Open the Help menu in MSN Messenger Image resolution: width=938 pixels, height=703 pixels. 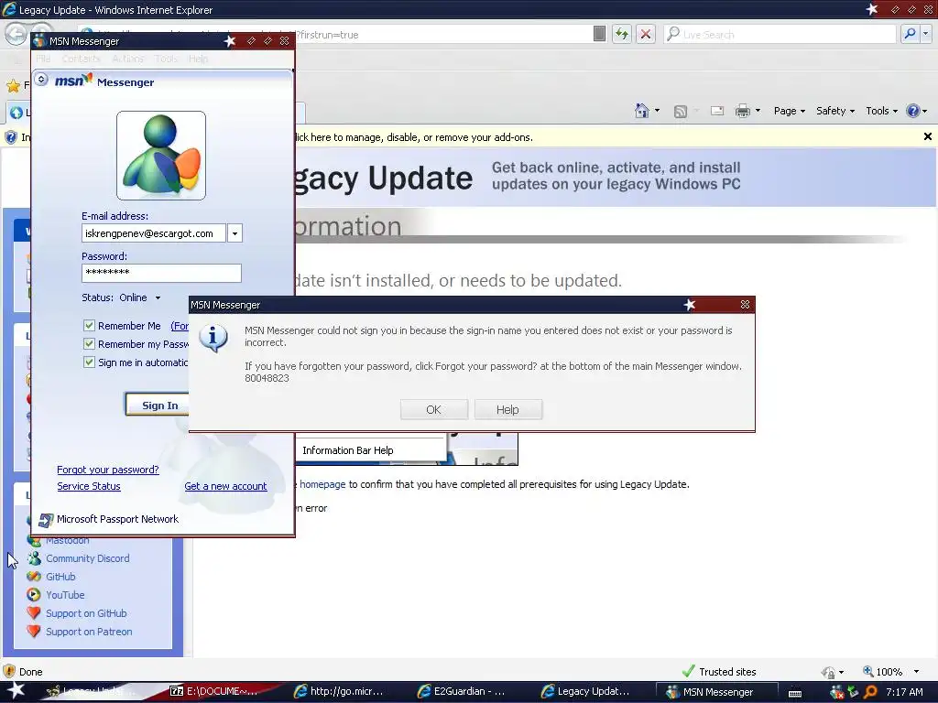coord(198,59)
